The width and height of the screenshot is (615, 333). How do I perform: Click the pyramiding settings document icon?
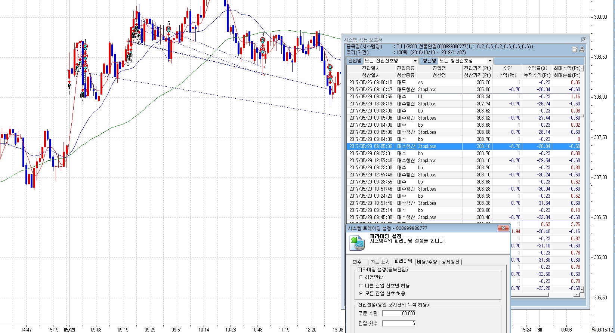point(357,243)
